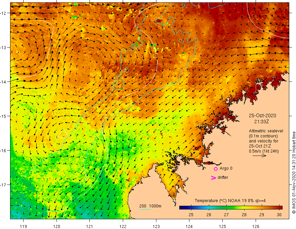The image size is (296, 229).
Task: Click the magenta drifter arrow legend marker
Action: 214,177
